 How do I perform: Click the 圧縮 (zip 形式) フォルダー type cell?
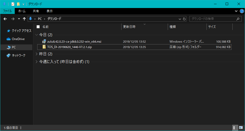pos(185,47)
